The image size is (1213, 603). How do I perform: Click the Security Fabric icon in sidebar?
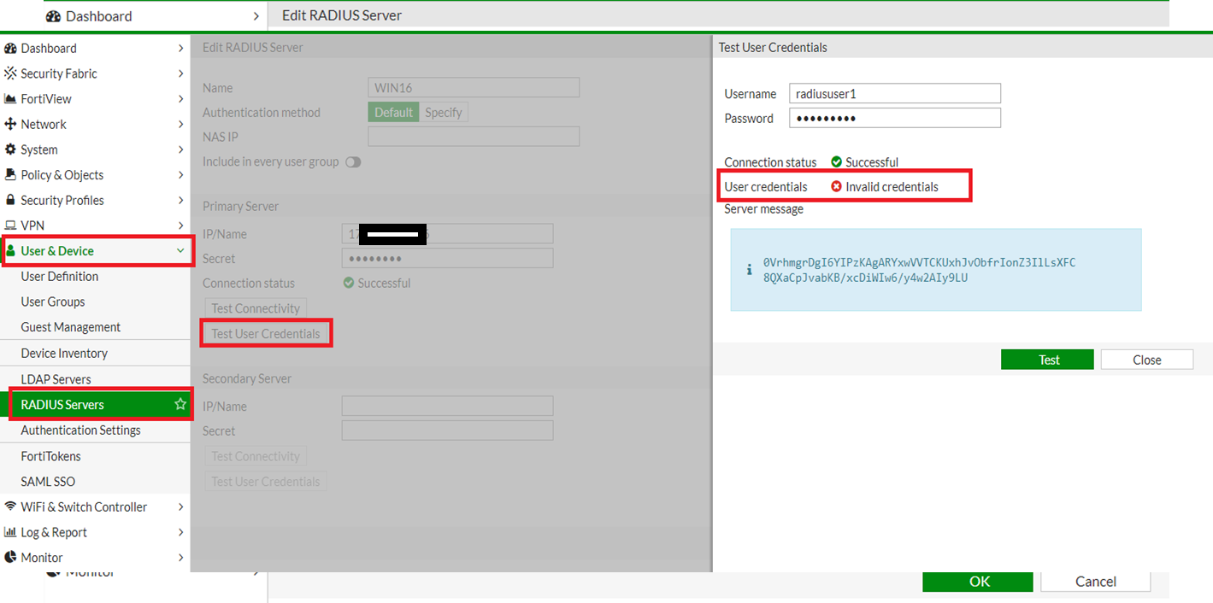(10, 73)
